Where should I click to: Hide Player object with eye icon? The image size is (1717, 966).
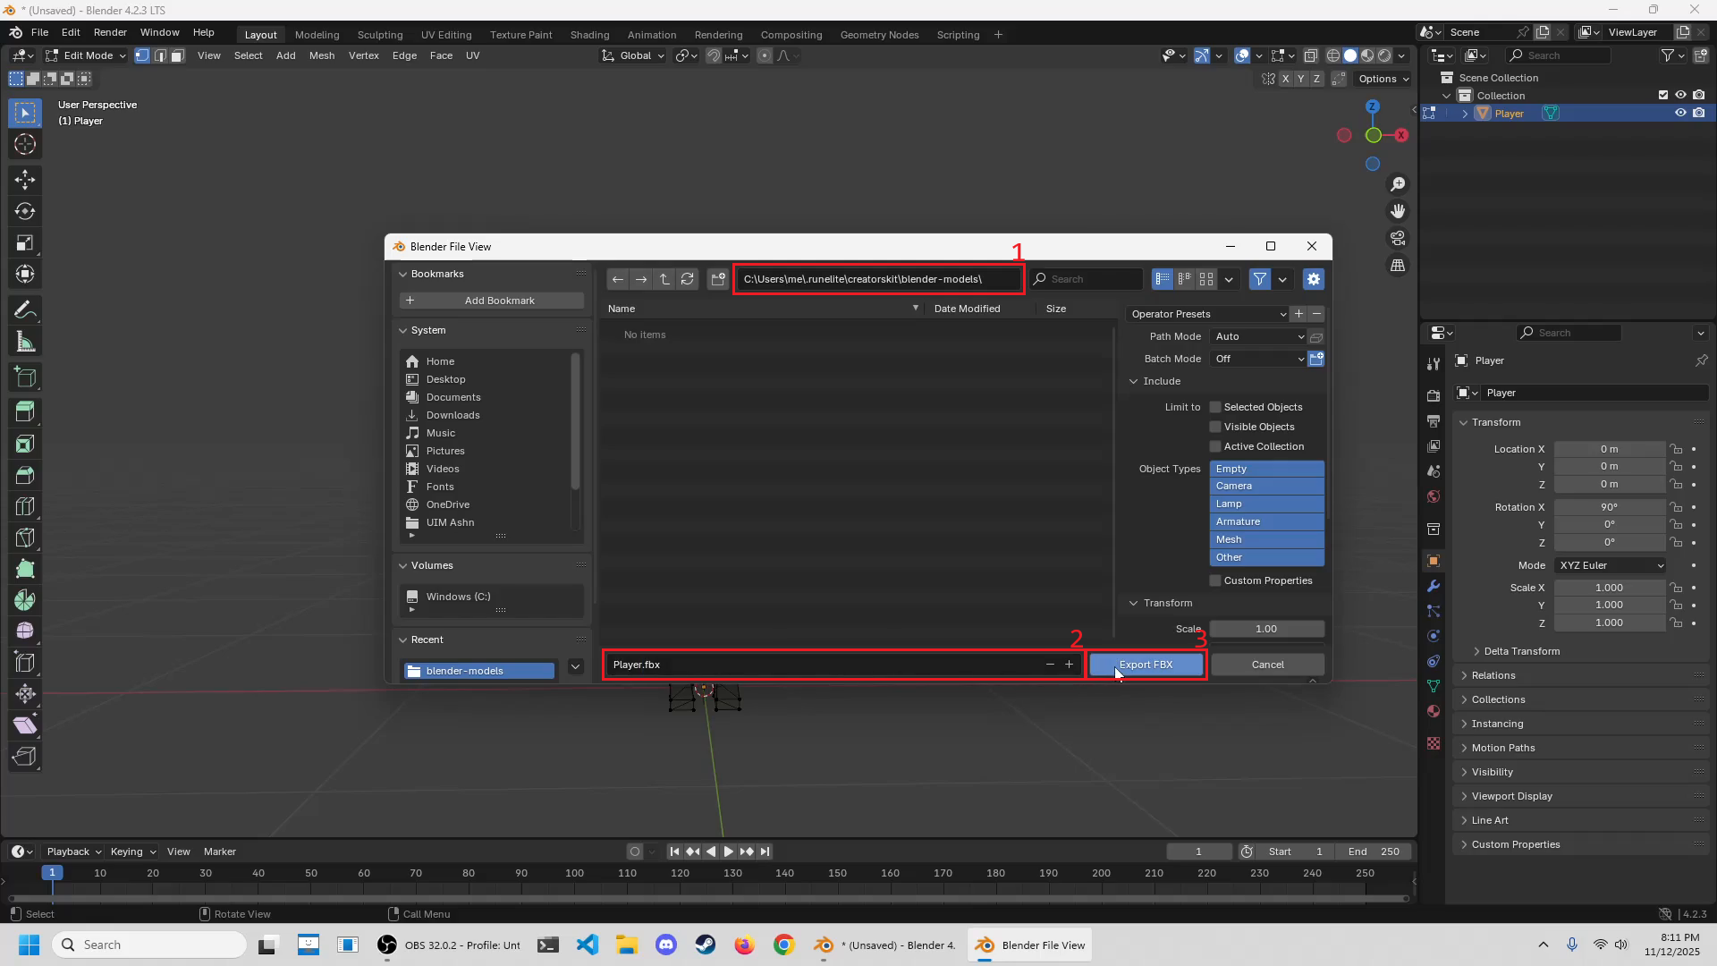pyautogui.click(x=1680, y=114)
